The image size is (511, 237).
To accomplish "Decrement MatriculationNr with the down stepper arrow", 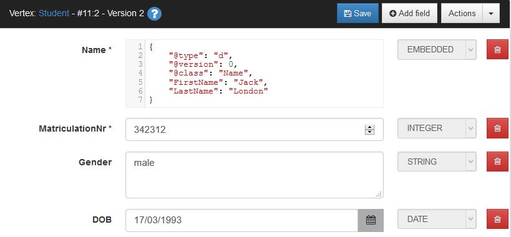I will pyautogui.click(x=369, y=132).
